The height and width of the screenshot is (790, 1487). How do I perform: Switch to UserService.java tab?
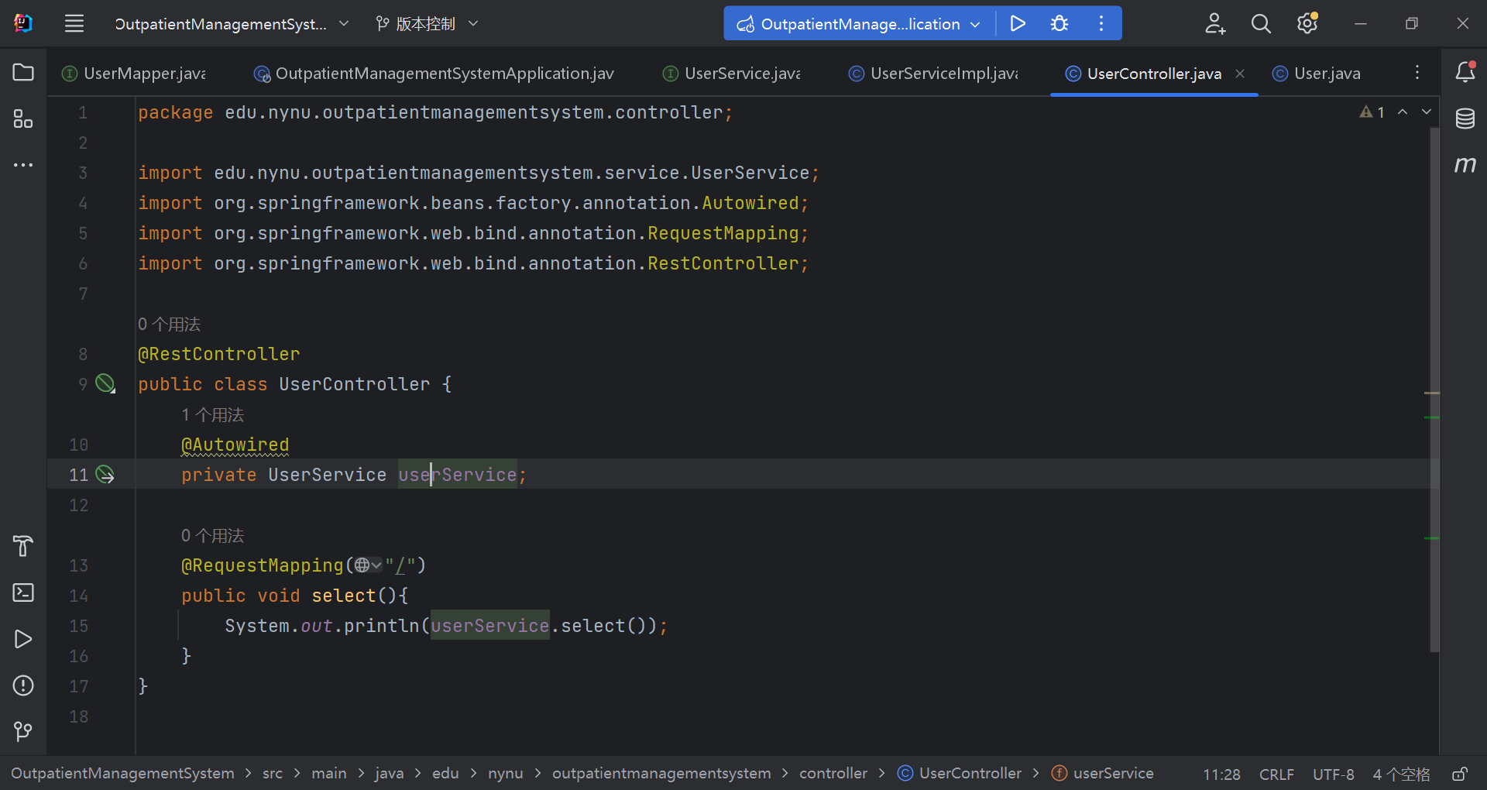click(x=732, y=74)
